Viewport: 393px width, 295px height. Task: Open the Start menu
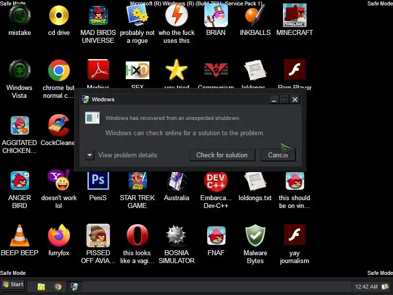point(13,285)
